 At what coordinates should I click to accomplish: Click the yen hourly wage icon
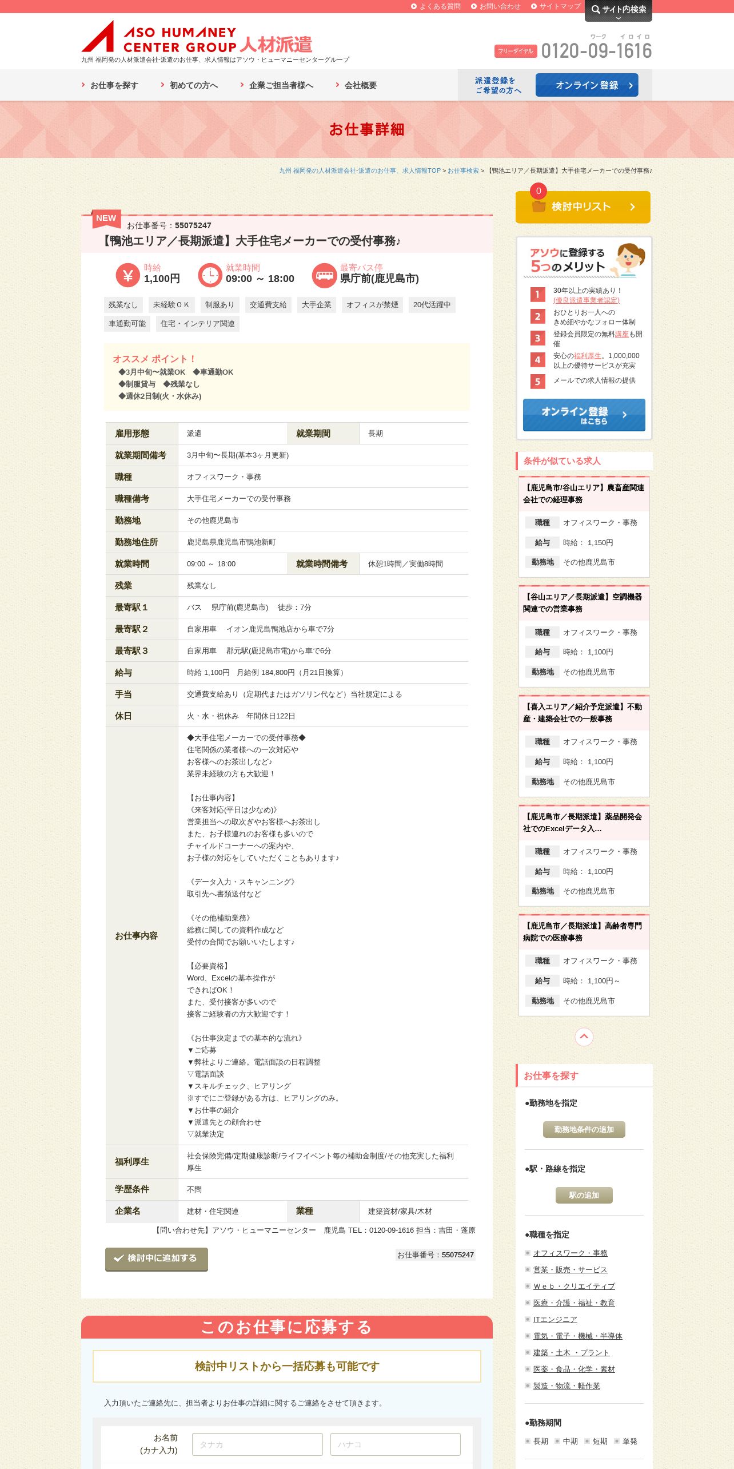(127, 275)
